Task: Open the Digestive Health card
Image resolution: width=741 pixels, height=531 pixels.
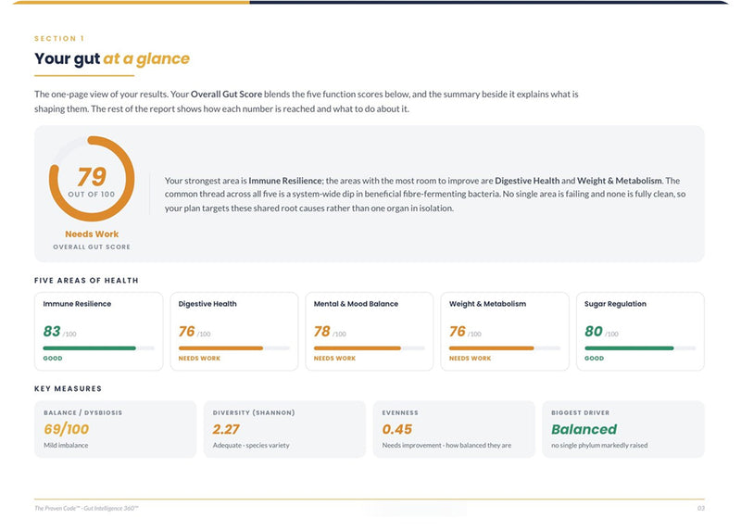Action: pyautogui.click(x=234, y=331)
